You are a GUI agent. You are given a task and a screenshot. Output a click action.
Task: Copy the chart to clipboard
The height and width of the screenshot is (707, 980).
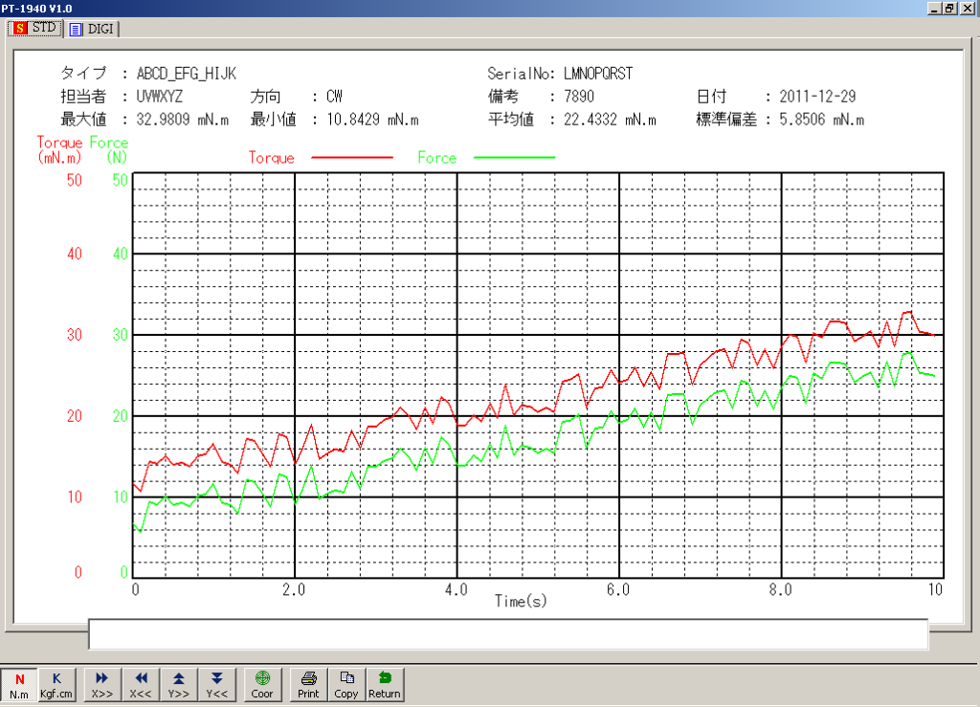click(x=346, y=683)
